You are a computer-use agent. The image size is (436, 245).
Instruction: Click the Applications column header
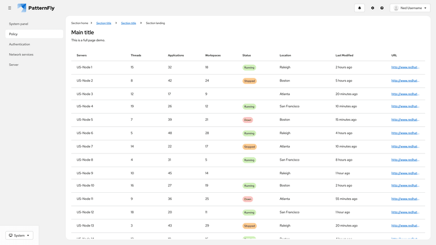(x=175, y=56)
